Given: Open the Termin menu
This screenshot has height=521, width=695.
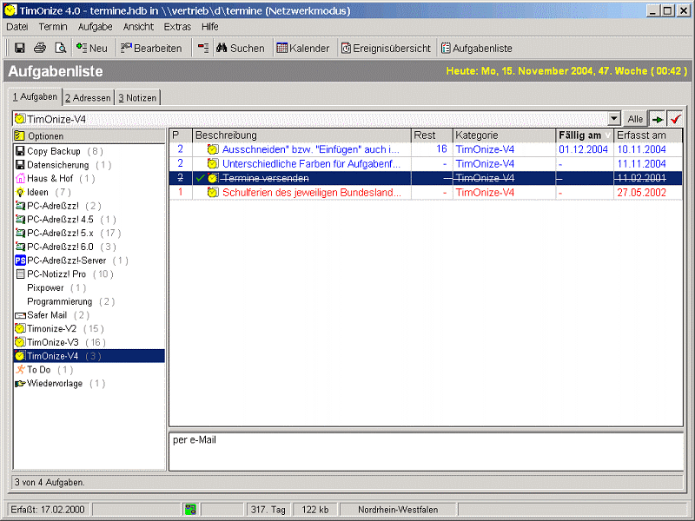Looking at the screenshot, I should click(x=53, y=27).
